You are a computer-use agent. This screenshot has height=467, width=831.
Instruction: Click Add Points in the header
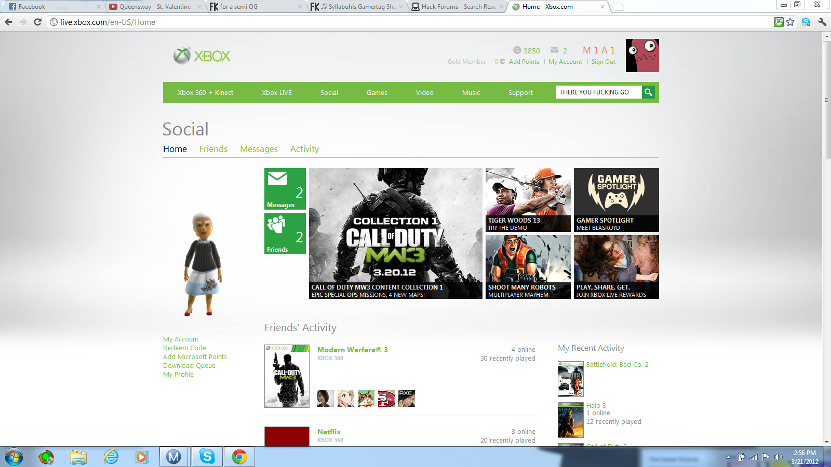pyautogui.click(x=524, y=62)
